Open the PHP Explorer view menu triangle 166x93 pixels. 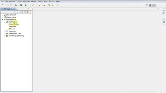(31, 12)
